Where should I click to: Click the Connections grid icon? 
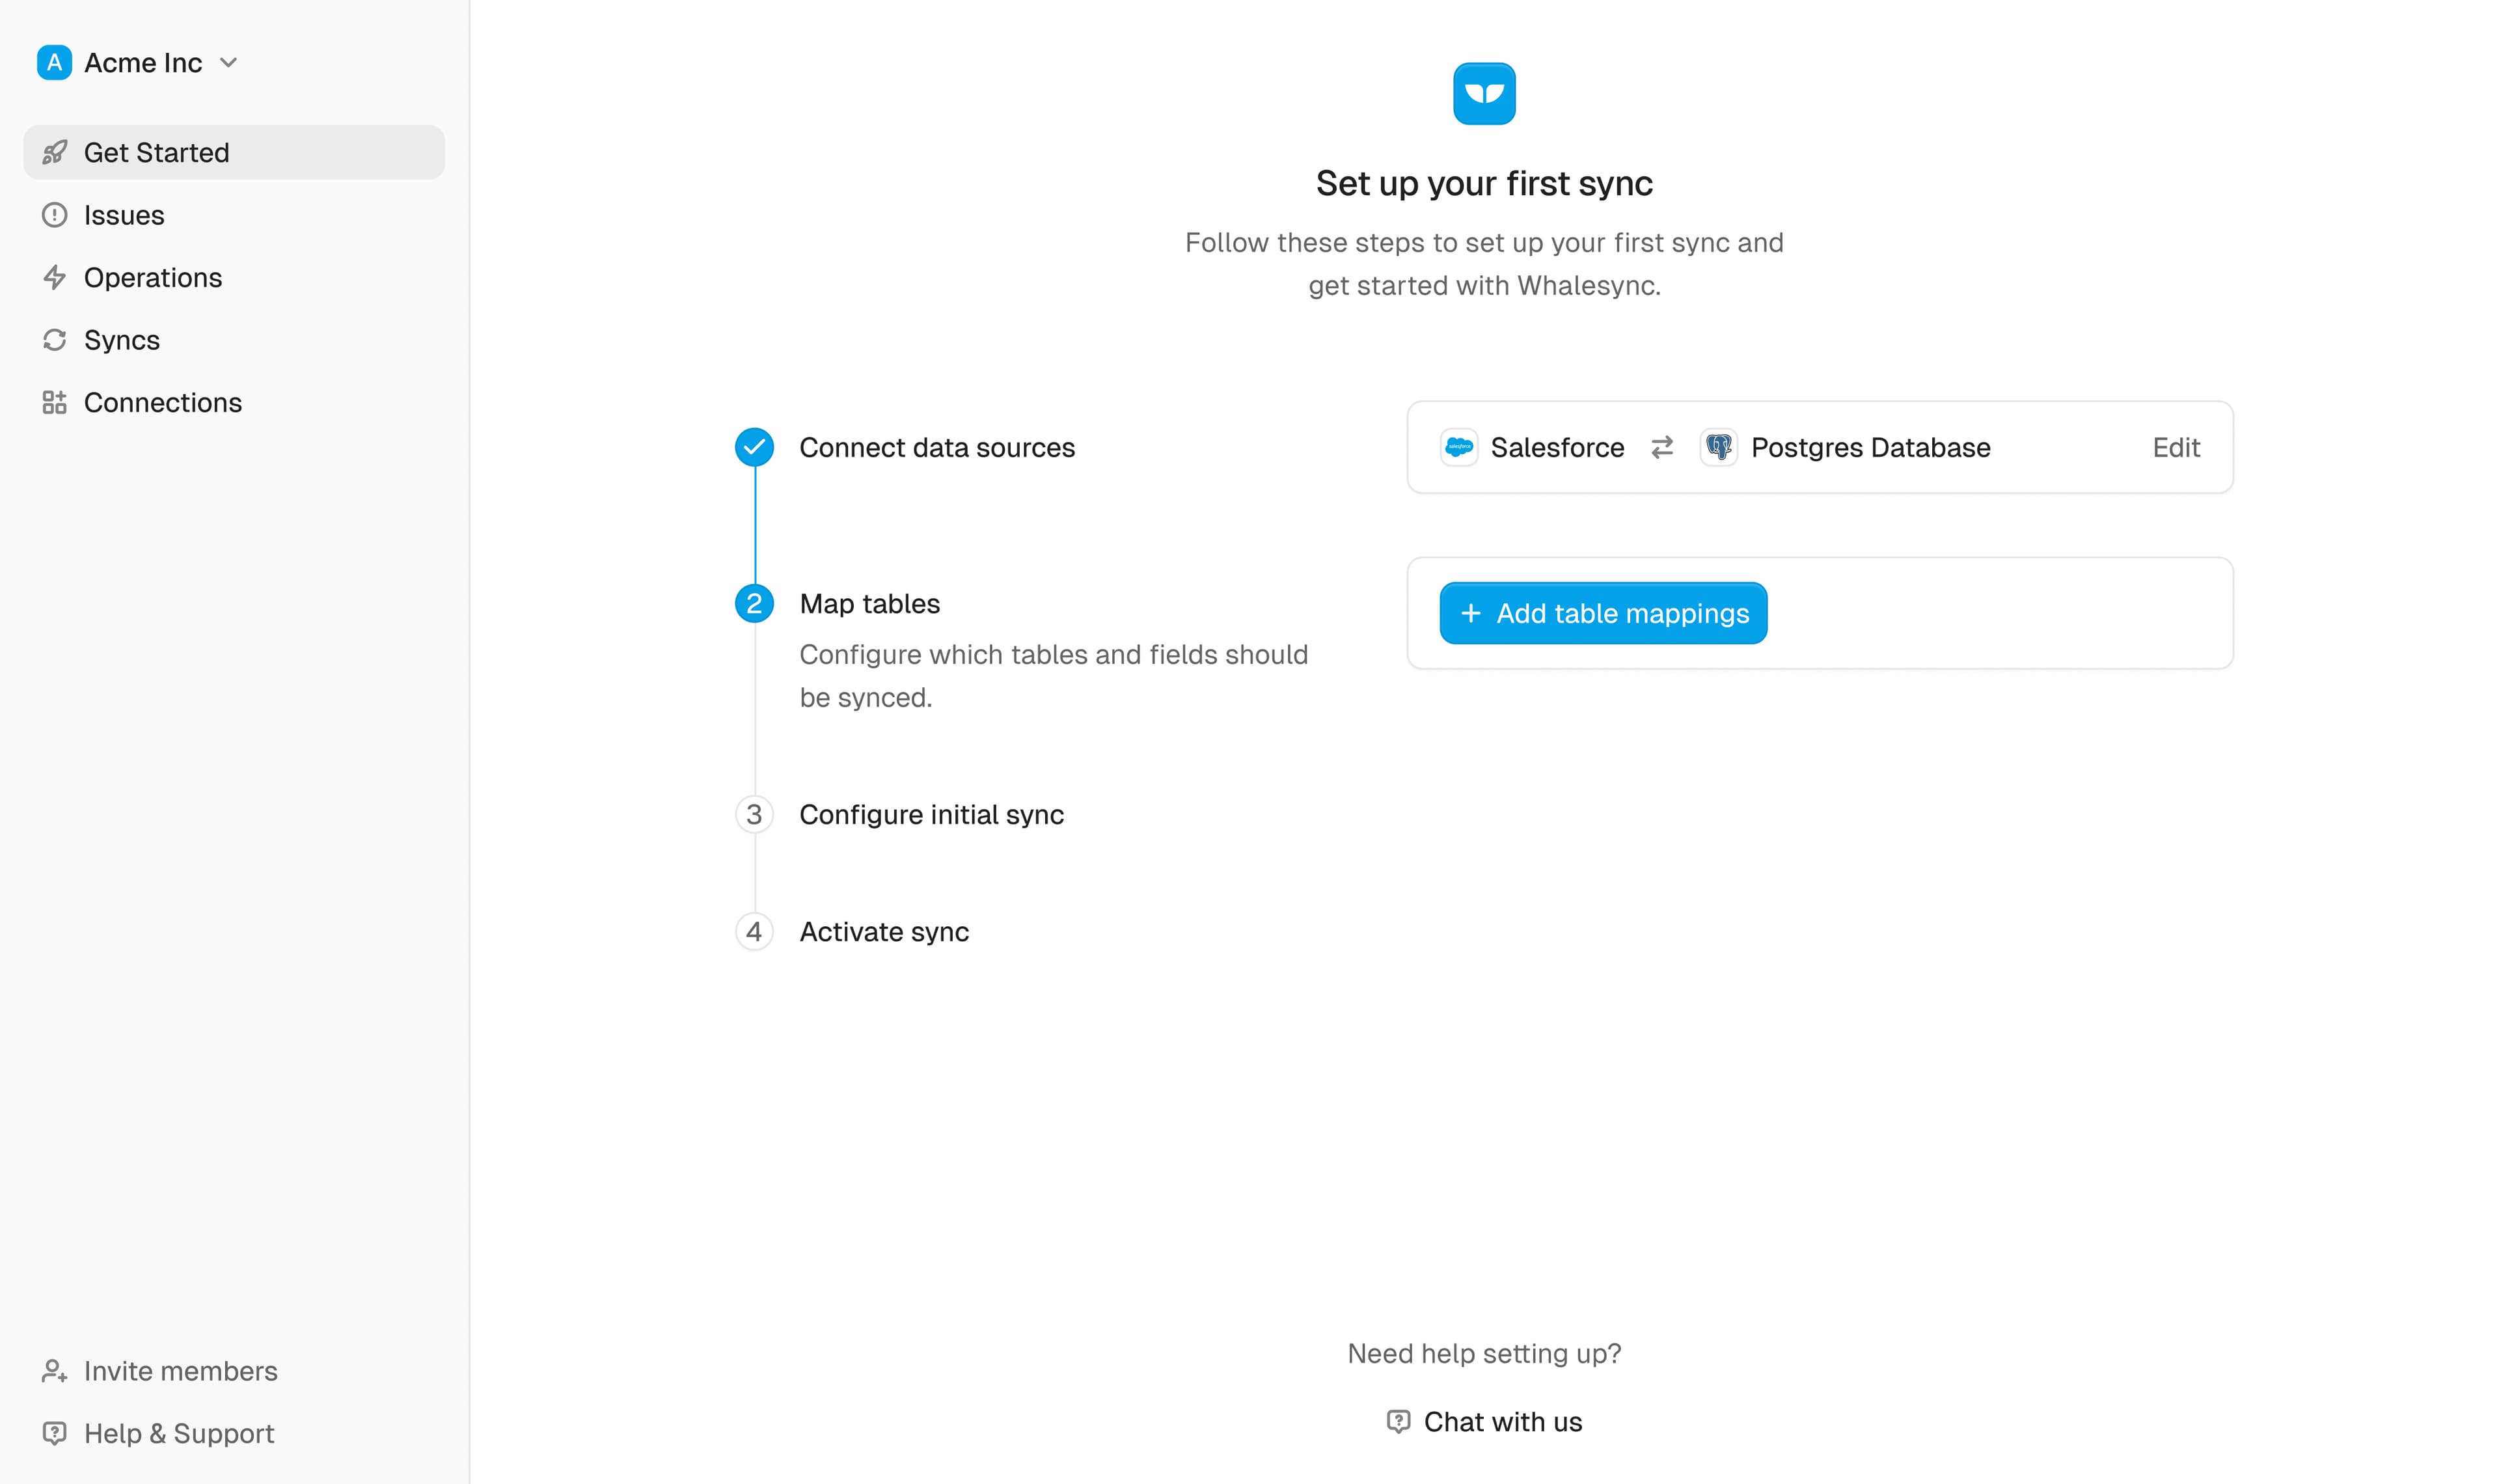tap(55, 402)
